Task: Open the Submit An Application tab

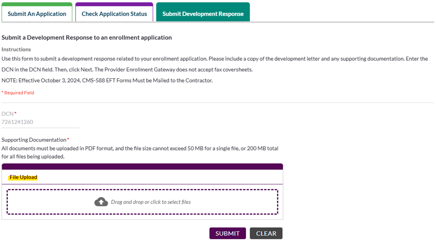Action: (37, 12)
